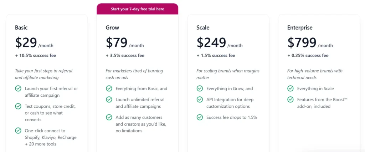Image resolution: width=365 pixels, height=152 pixels.
Task: Click the checkmark next to "Test coupons, store credit"
Action: tap(18, 106)
